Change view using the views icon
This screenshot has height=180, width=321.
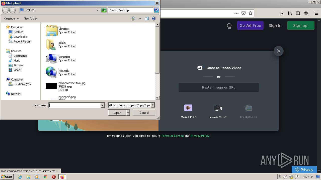click(x=134, y=18)
